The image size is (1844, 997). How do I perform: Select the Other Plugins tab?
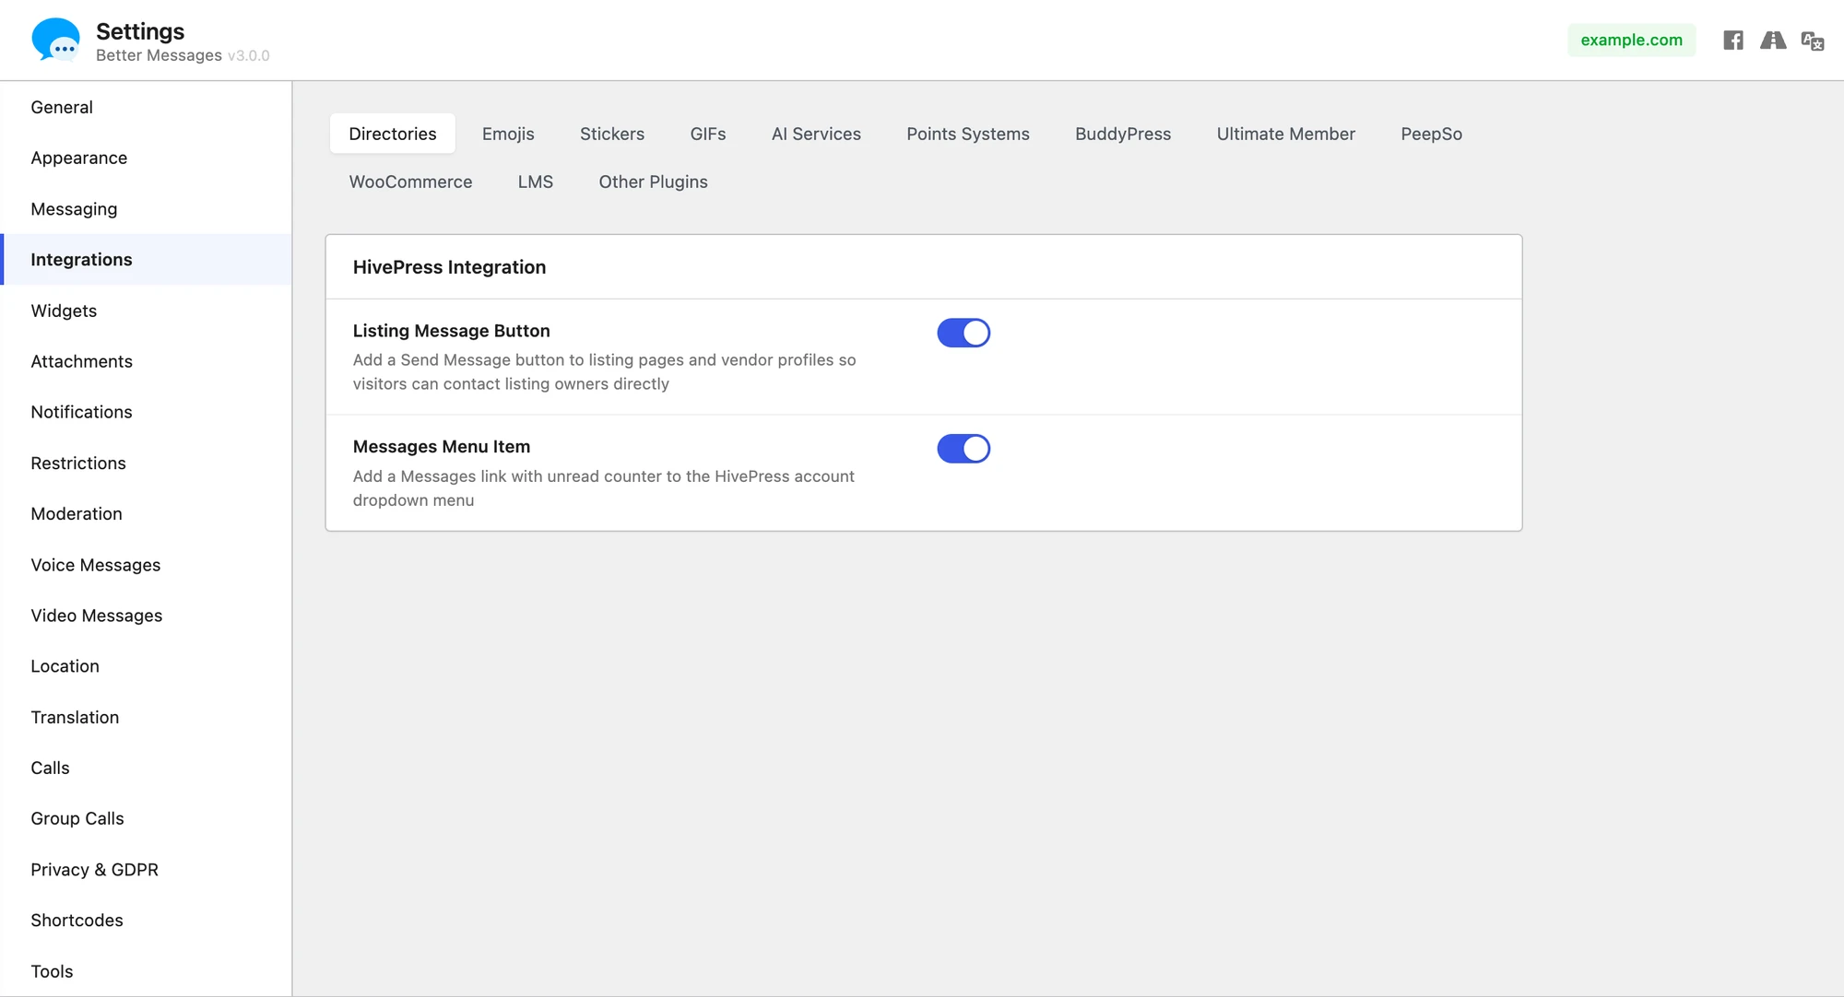[654, 182]
